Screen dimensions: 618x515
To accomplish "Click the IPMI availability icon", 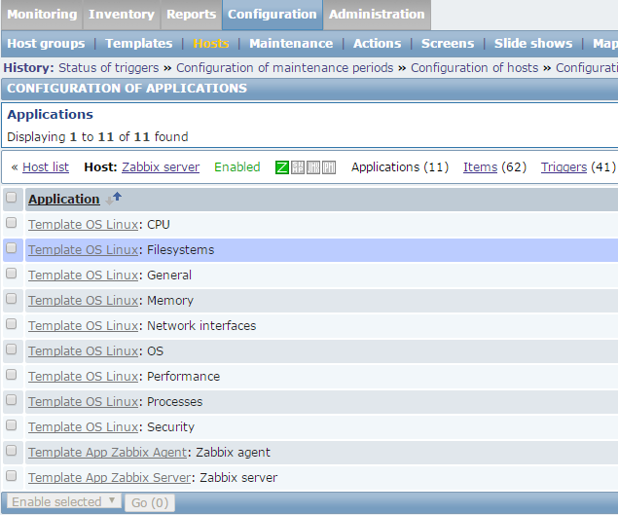I will 329,167.
